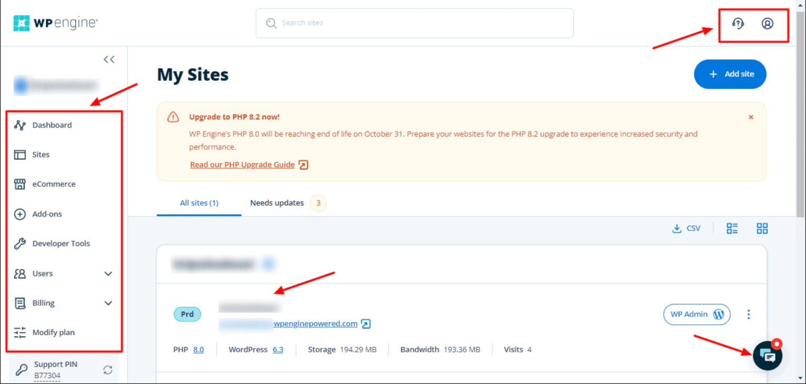Open site URL external link icon
806x384 pixels.
coord(366,324)
